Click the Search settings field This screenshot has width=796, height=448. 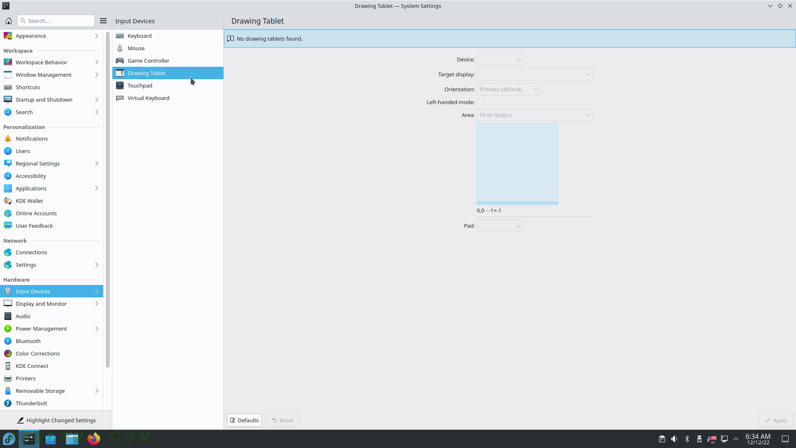coord(56,21)
